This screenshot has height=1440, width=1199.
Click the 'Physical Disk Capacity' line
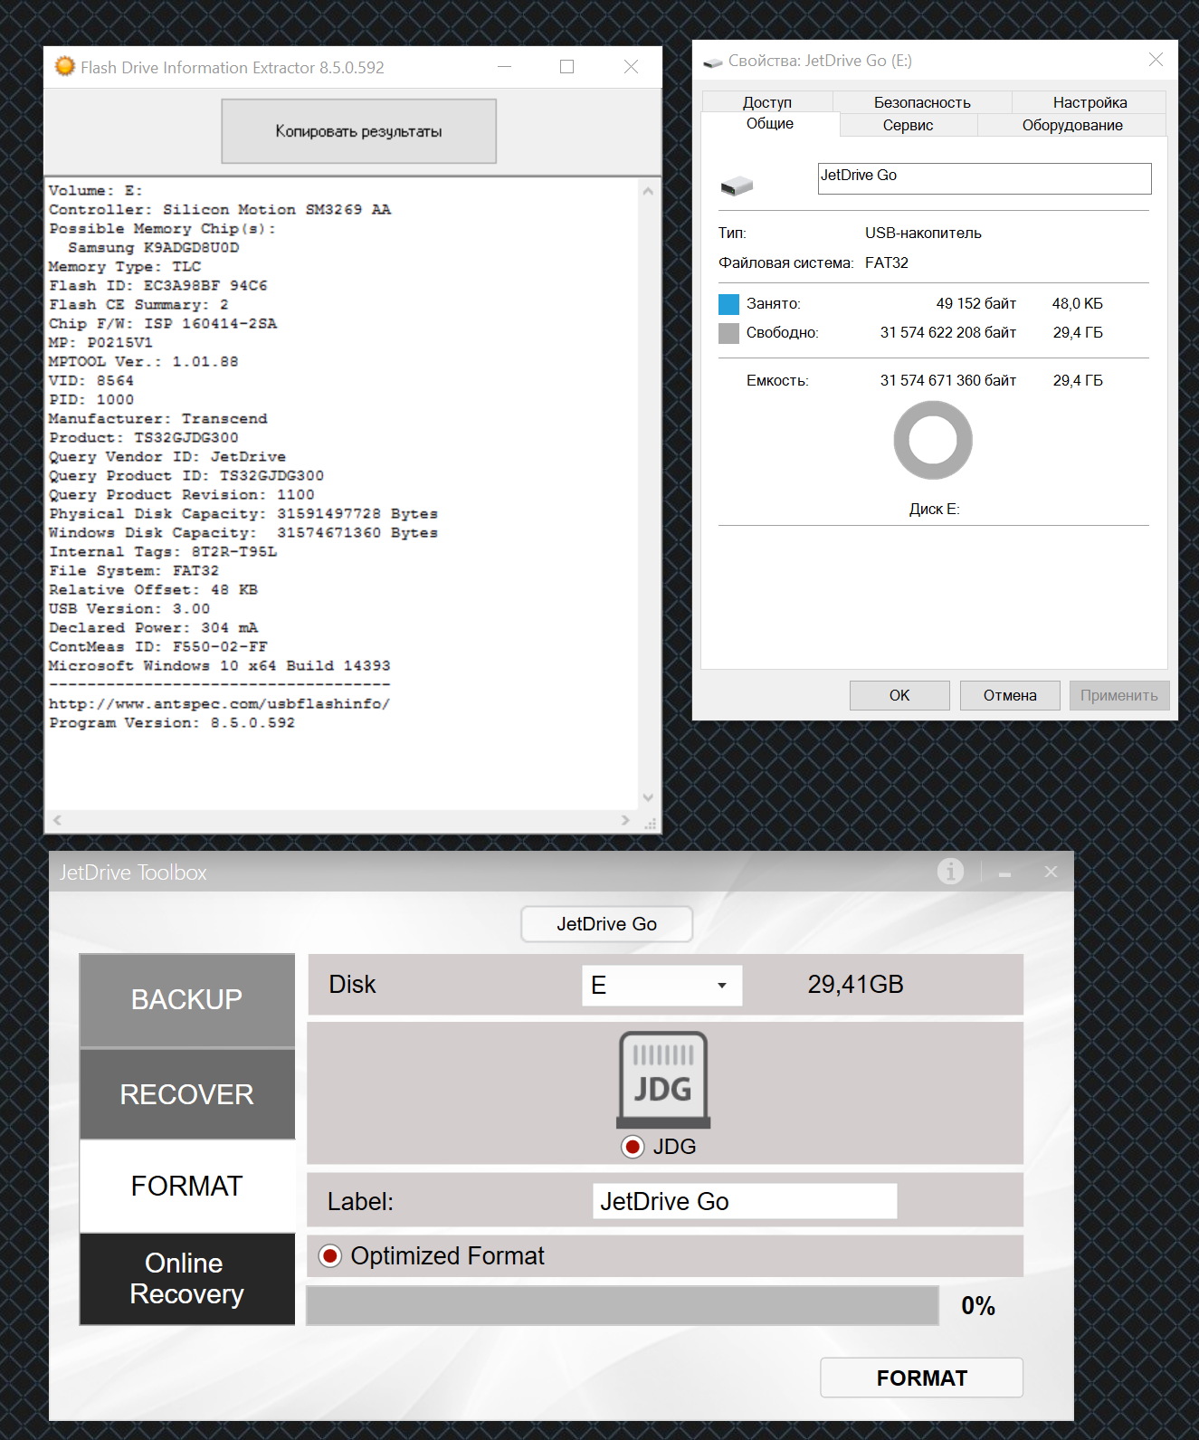tap(243, 513)
